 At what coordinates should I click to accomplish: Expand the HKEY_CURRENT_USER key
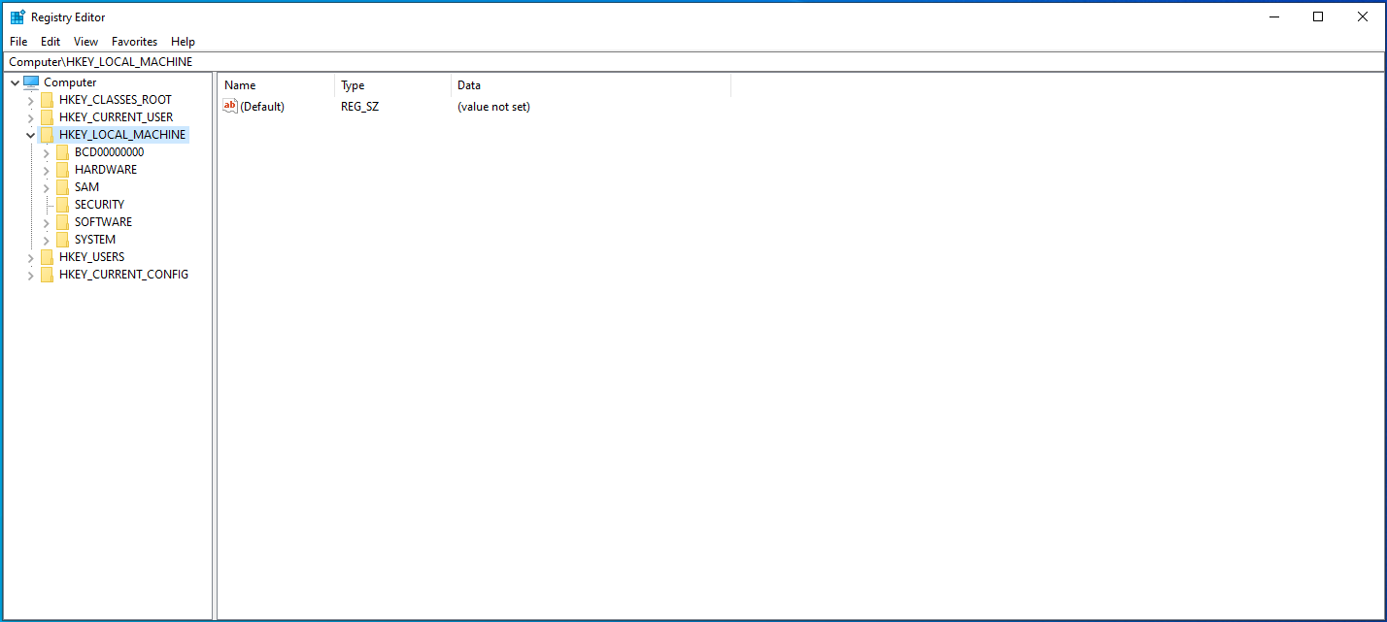point(30,117)
